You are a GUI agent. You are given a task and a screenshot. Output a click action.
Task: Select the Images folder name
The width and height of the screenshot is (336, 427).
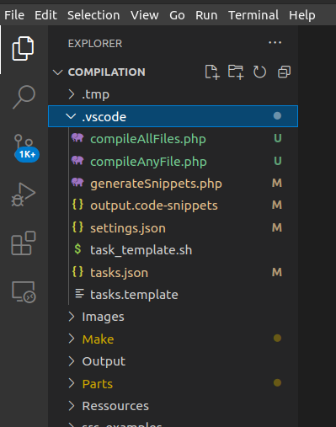click(x=103, y=317)
